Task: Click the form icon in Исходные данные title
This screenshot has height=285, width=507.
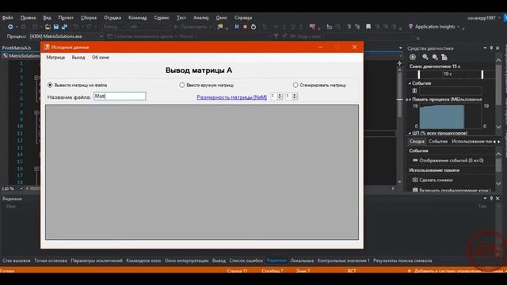Action: click(47, 47)
